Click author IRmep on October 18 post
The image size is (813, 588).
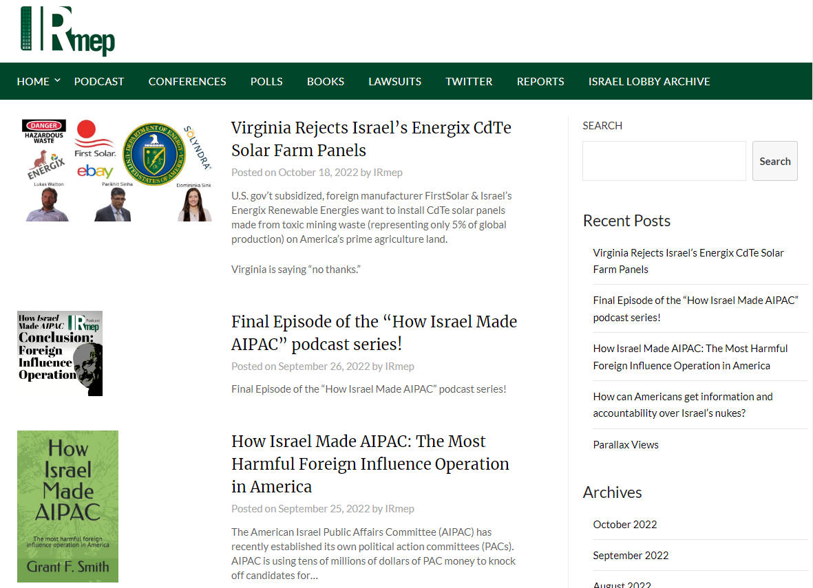tap(388, 173)
